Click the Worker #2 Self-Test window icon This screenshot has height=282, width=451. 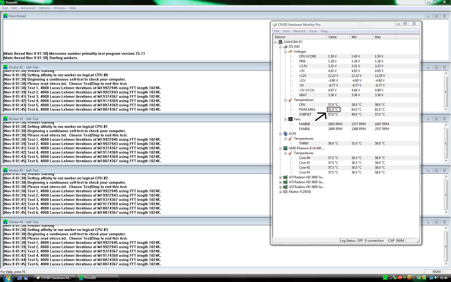point(5,119)
